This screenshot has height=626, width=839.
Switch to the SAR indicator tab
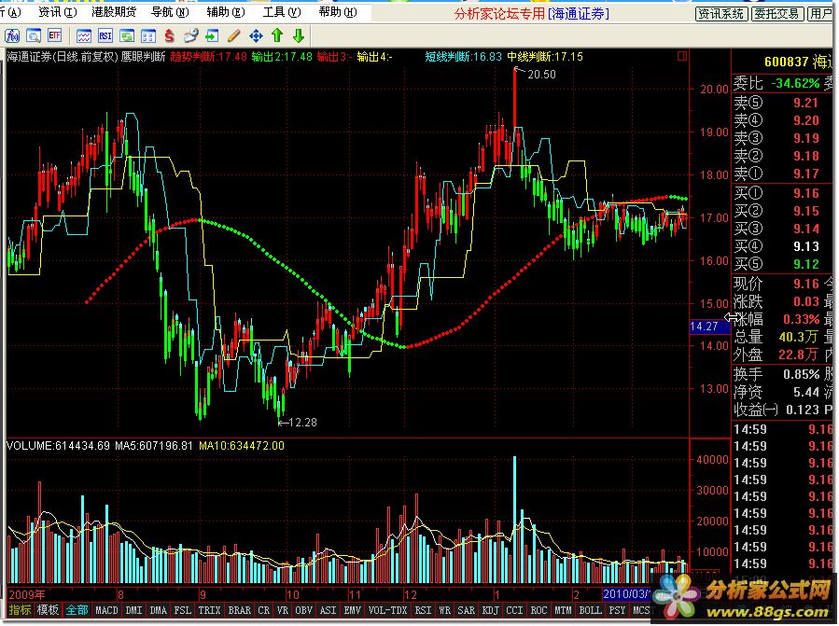(x=466, y=610)
